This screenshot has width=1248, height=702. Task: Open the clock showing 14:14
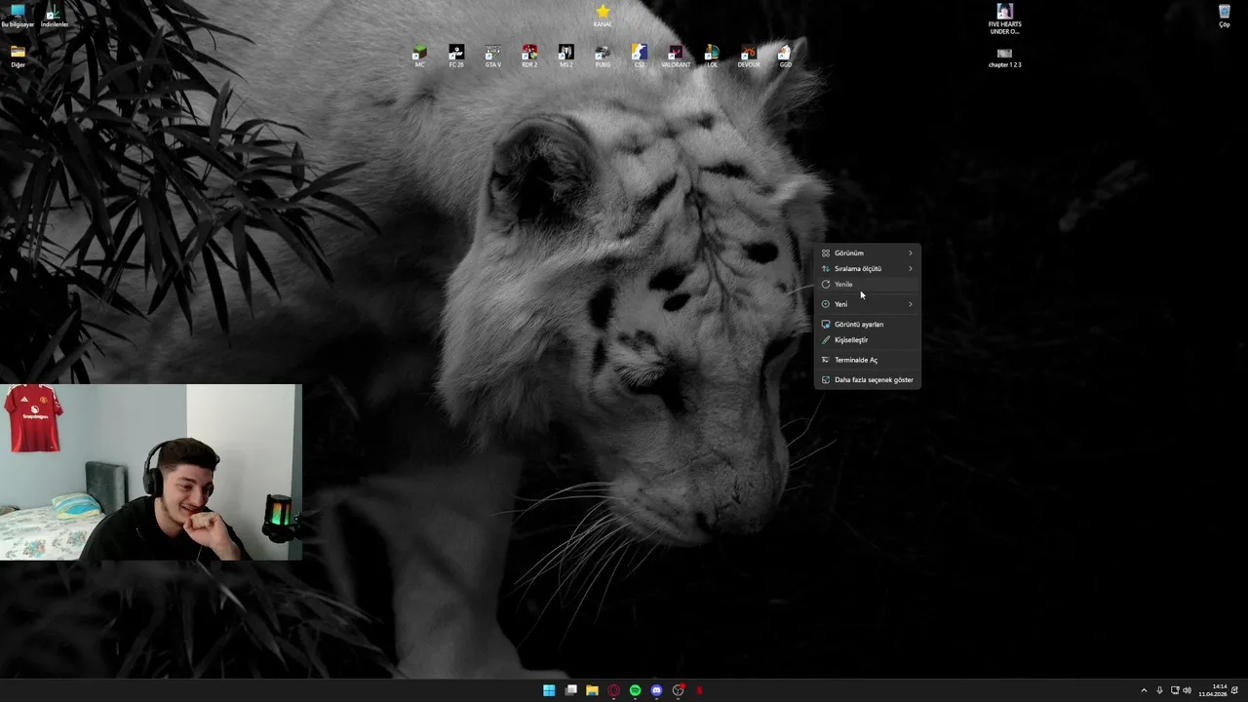pyautogui.click(x=1212, y=690)
